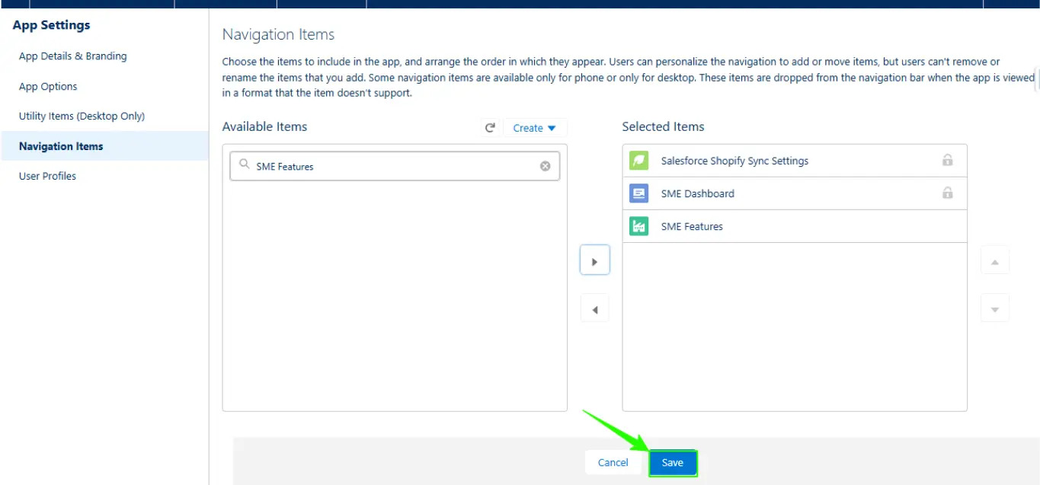Open App Details & Branding settings
Screen dimensions: 1040x485
click(73, 56)
